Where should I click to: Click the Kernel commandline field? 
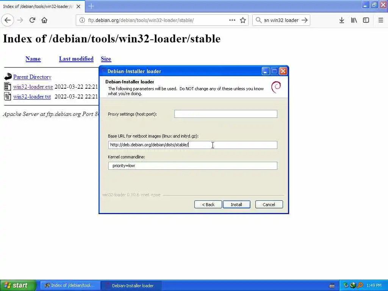[193, 166]
